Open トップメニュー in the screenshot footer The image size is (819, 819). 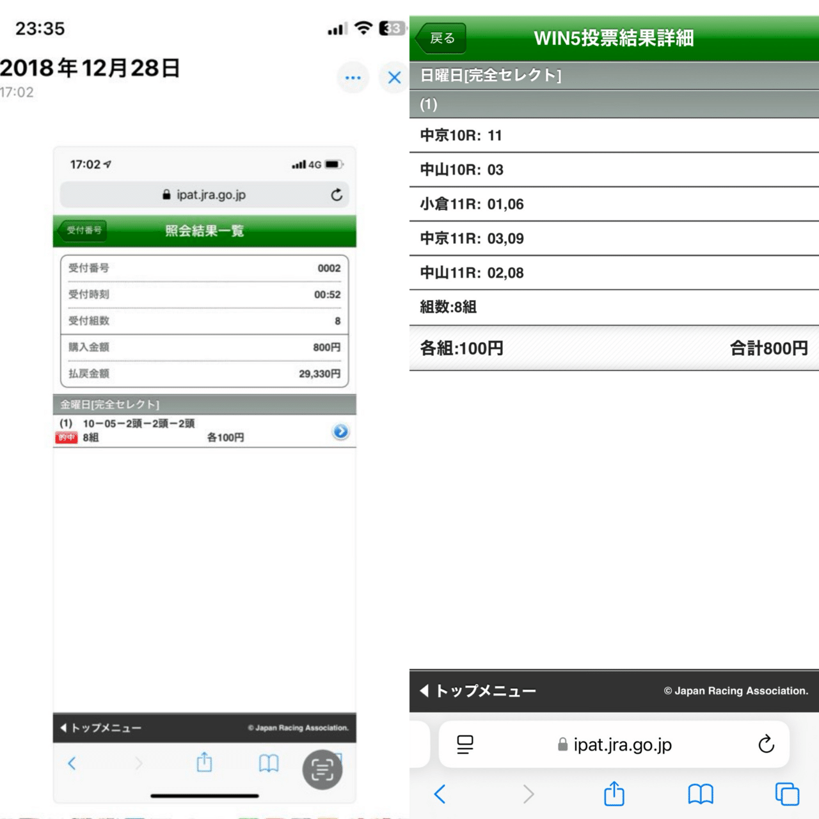(100, 728)
